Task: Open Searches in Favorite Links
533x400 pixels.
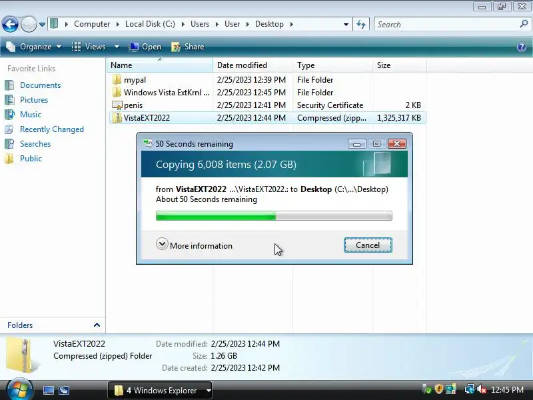Action: point(35,144)
